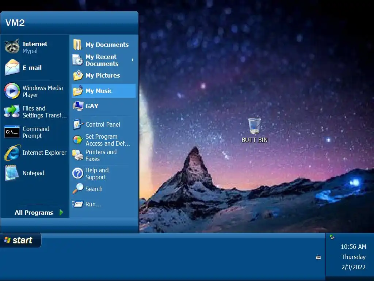Choose the Printers and Faxes text label
The image size is (374, 281).
point(101,155)
